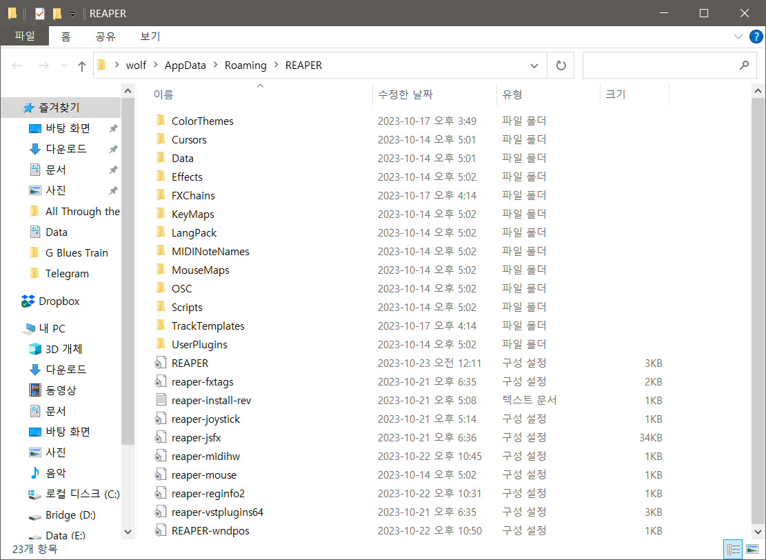Switch to large icons view layout

752,549
